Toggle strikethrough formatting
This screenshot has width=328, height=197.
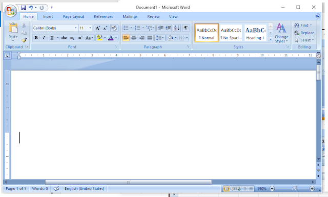coord(64,38)
